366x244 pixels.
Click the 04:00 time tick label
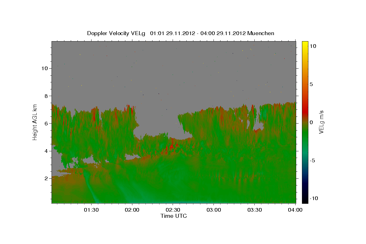295,210
